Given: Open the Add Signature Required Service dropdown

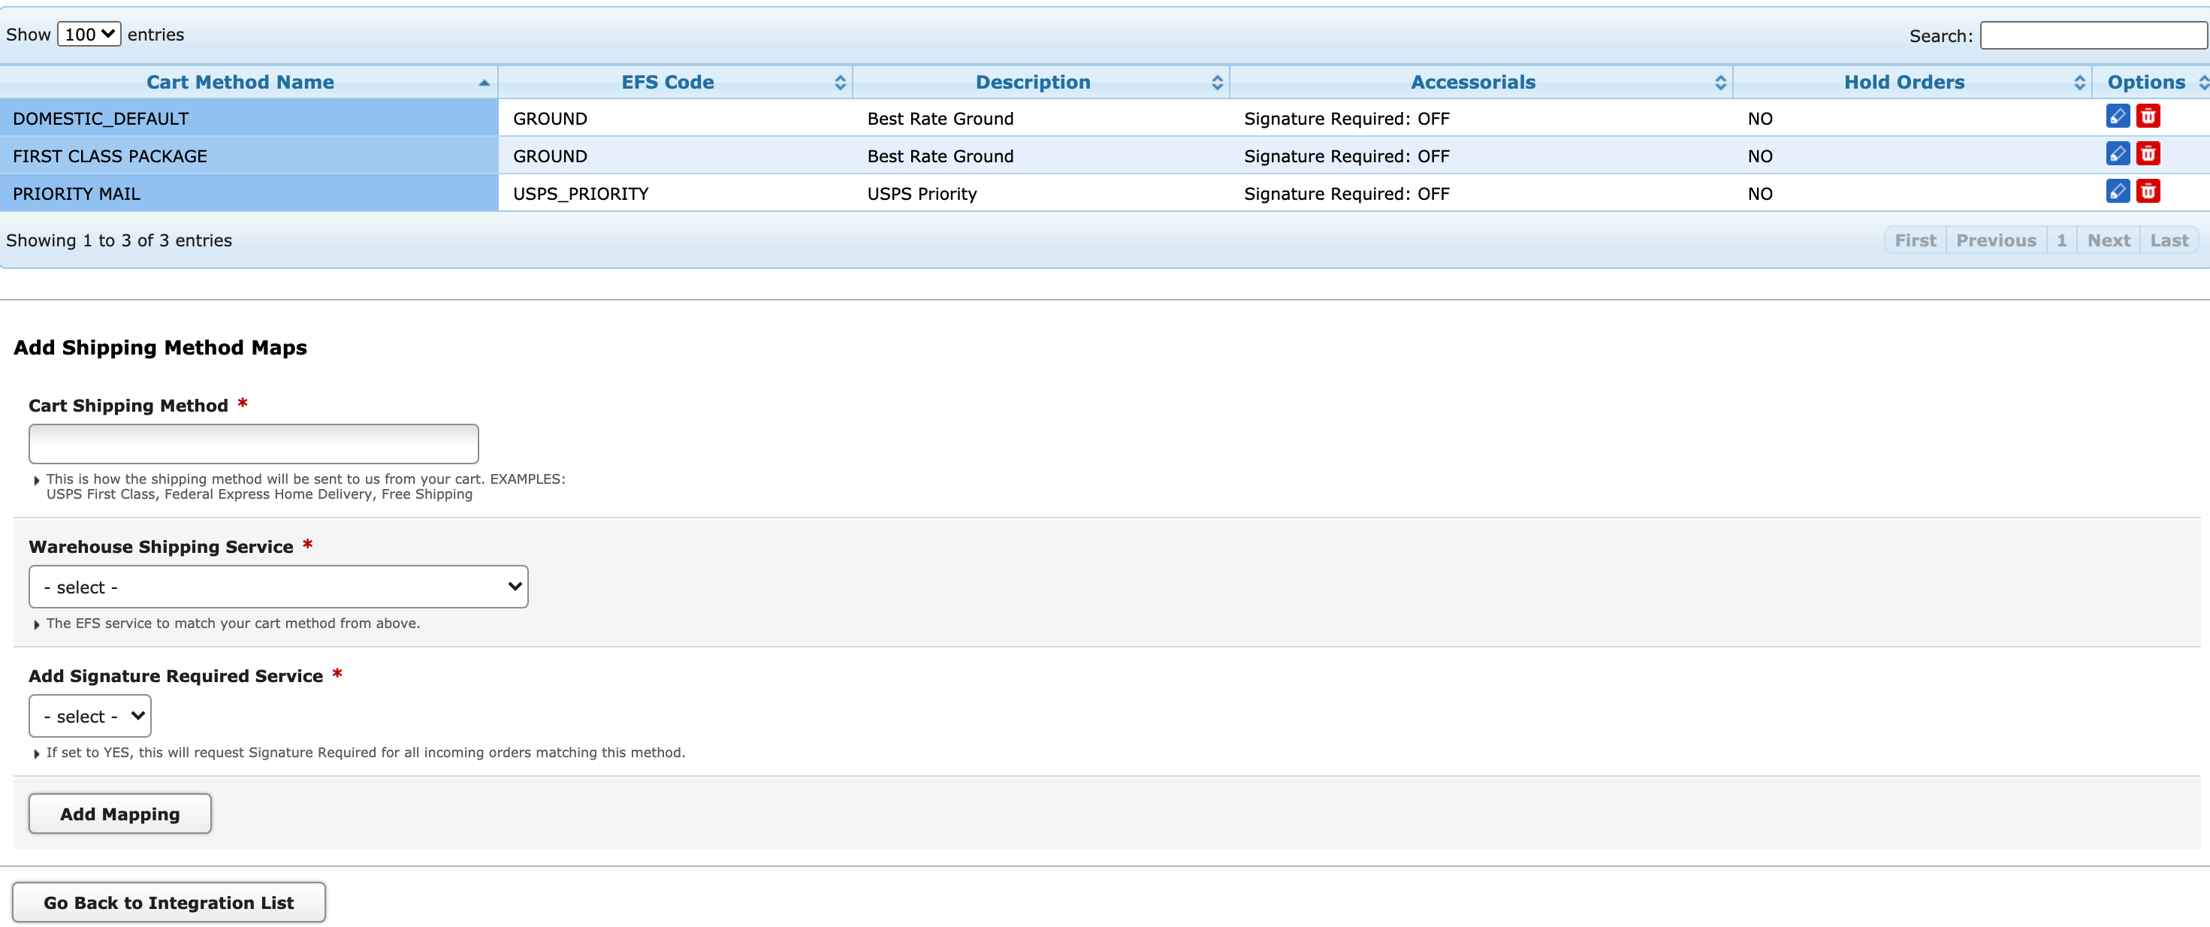Looking at the screenshot, I should (90, 716).
